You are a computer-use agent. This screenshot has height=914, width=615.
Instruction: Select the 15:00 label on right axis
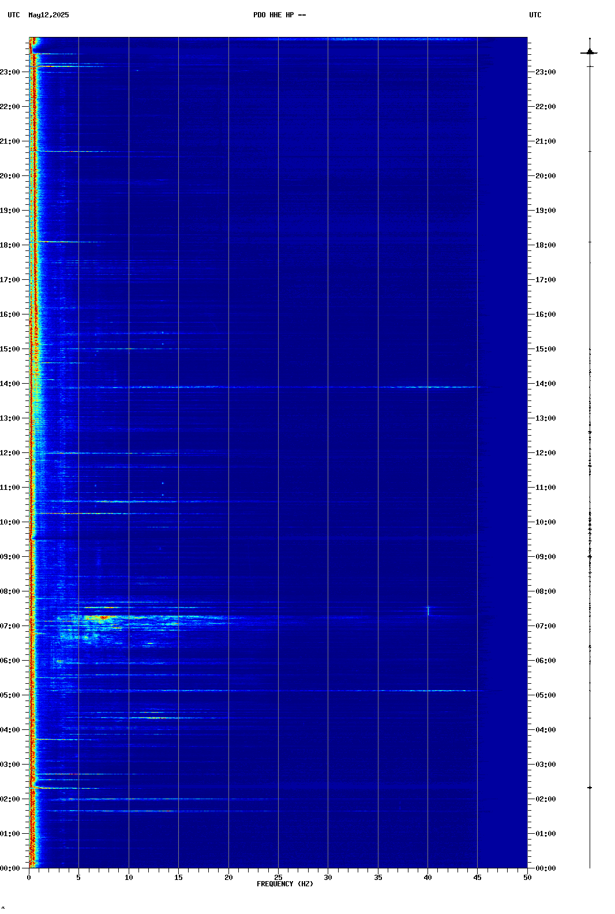click(546, 349)
